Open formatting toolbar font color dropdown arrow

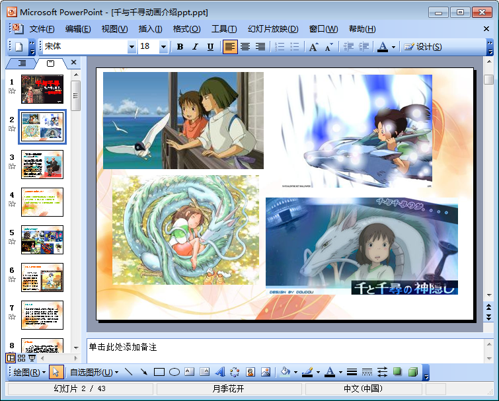pos(394,47)
